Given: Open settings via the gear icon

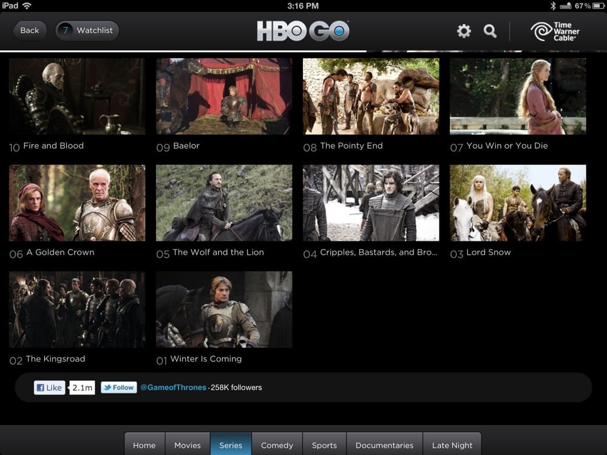Looking at the screenshot, I should (x=464, y=31).
